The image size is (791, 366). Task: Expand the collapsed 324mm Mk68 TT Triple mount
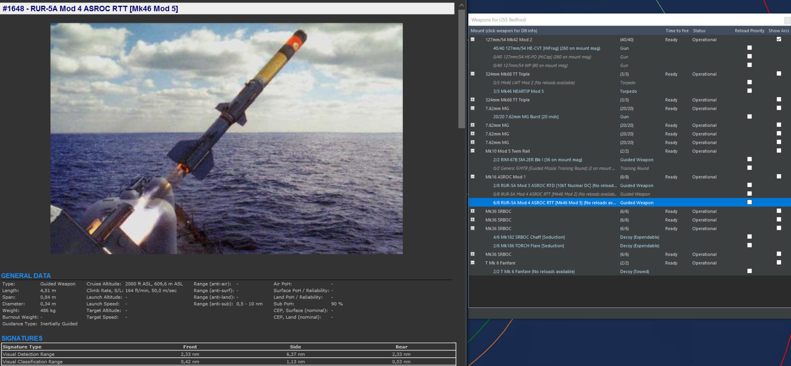point(472,99)
